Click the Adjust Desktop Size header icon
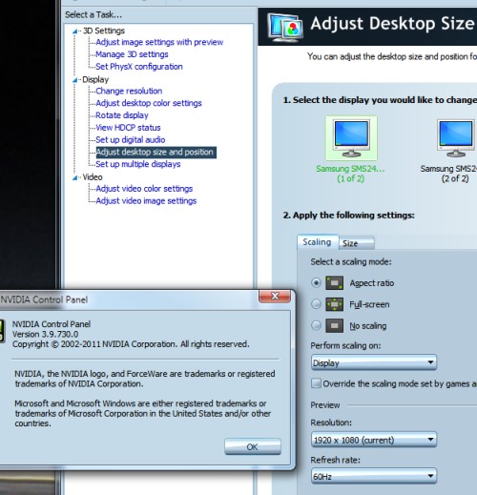477x495 pixels. tap(285, 28)
